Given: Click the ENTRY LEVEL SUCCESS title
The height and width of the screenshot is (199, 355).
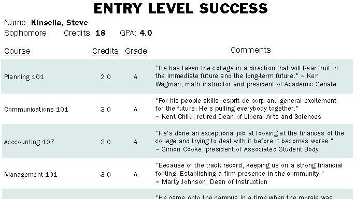Looking at the screenshot, I should point(180,9).
